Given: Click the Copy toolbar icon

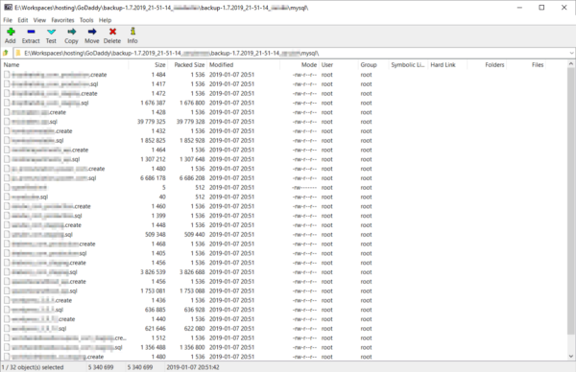Looking at the screenshot, I should [x=71, y=32].
